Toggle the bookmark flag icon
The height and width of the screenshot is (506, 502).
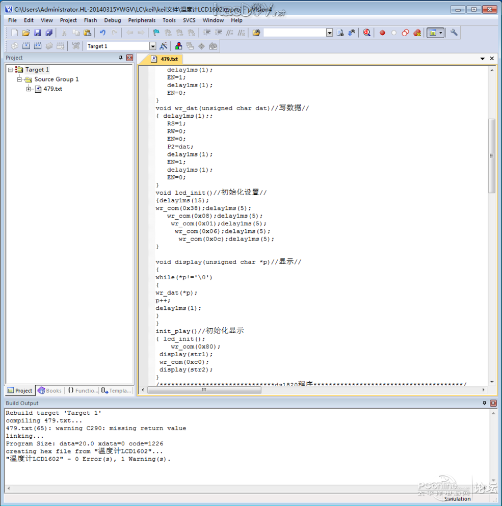[x=156, y=33]
